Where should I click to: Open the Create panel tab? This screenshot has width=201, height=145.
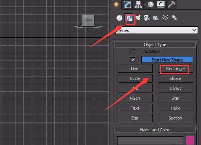[116, 5]
